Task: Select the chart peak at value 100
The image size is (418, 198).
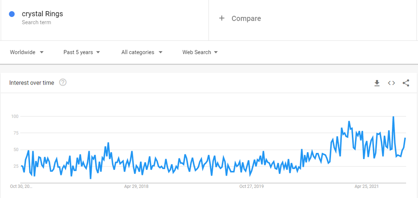Action: 393,117
